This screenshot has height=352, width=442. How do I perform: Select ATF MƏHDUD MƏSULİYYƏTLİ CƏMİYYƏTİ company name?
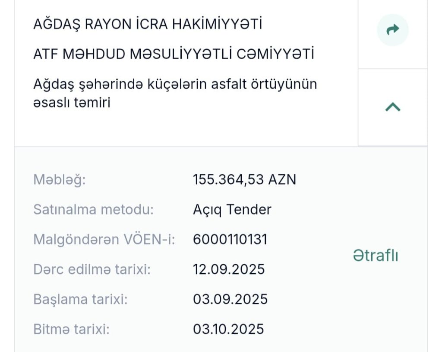pos(174,54)
